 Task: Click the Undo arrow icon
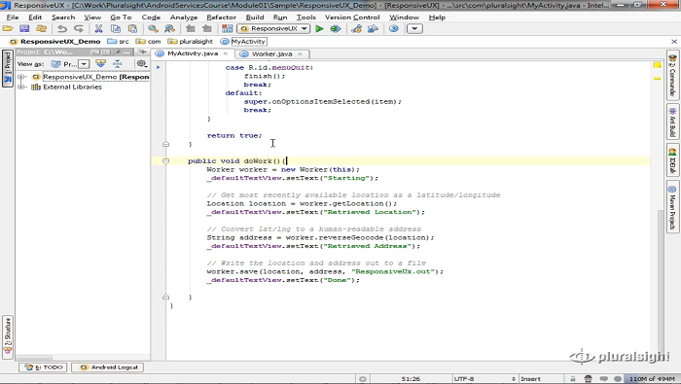point(62,28)
